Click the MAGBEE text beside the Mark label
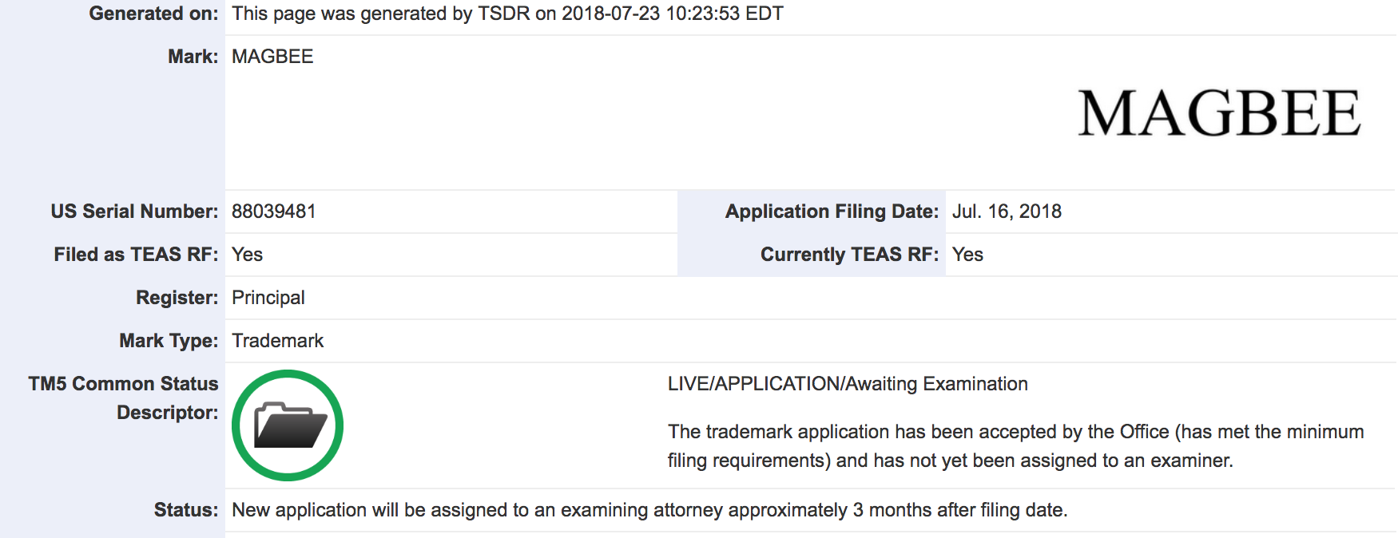The width and height of the screenshot is (1398, 538). pyautogui.click(x=272, y=57)
